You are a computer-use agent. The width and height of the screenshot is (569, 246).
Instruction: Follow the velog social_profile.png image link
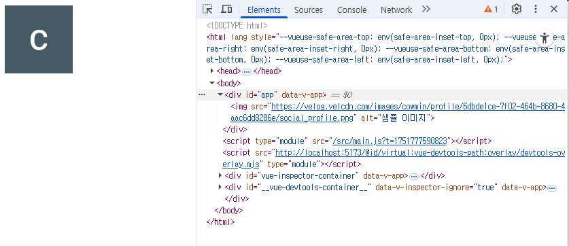[398, 112]
